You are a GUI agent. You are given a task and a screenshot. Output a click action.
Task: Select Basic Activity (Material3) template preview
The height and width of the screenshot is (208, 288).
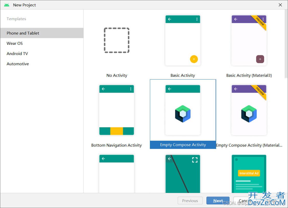point(249,40)
